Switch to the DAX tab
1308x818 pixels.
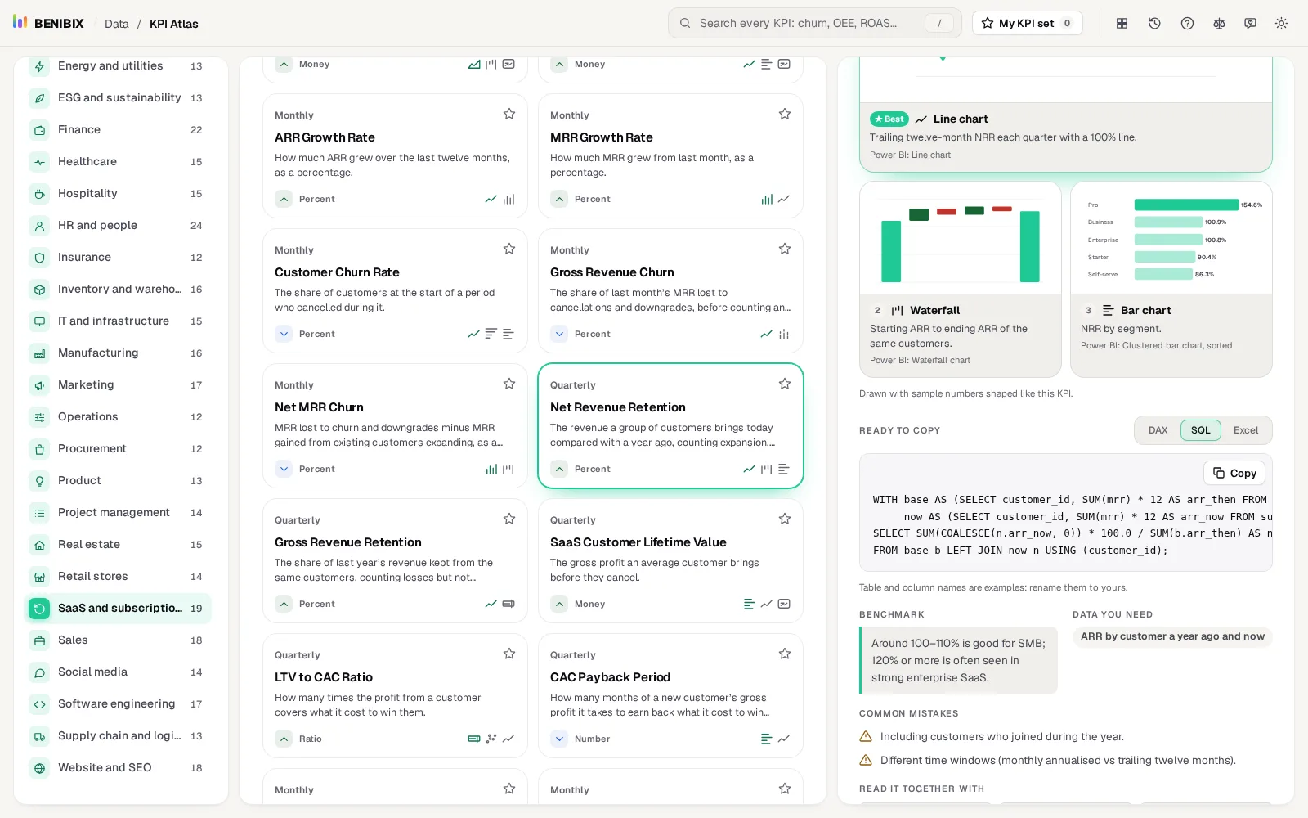pyautogui.click(x=1158, y=430)
